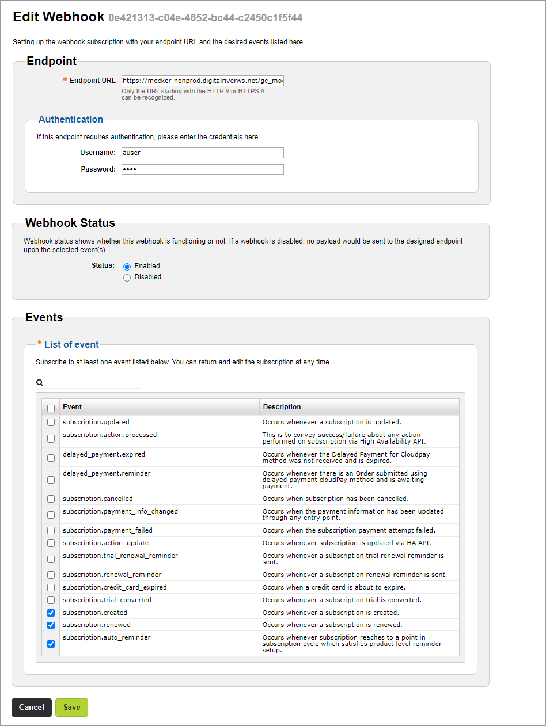Toggle the select-all events header checkbox

pos(51,408)
